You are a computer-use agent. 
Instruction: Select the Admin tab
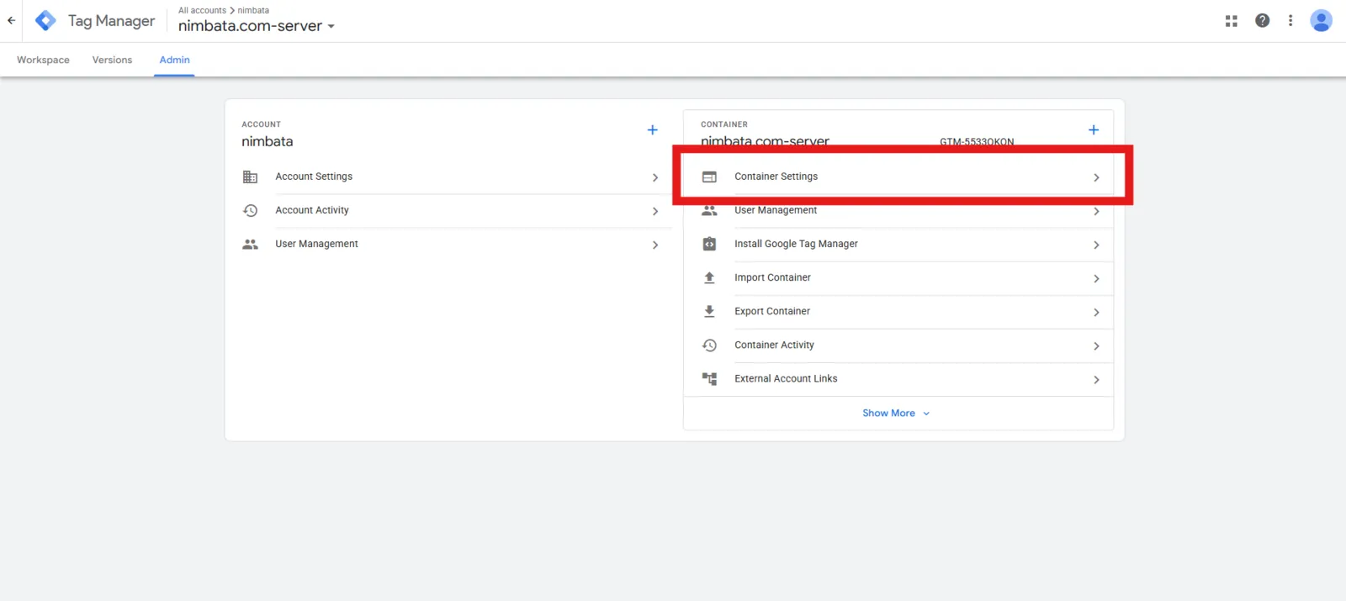[x=174, y=60]
